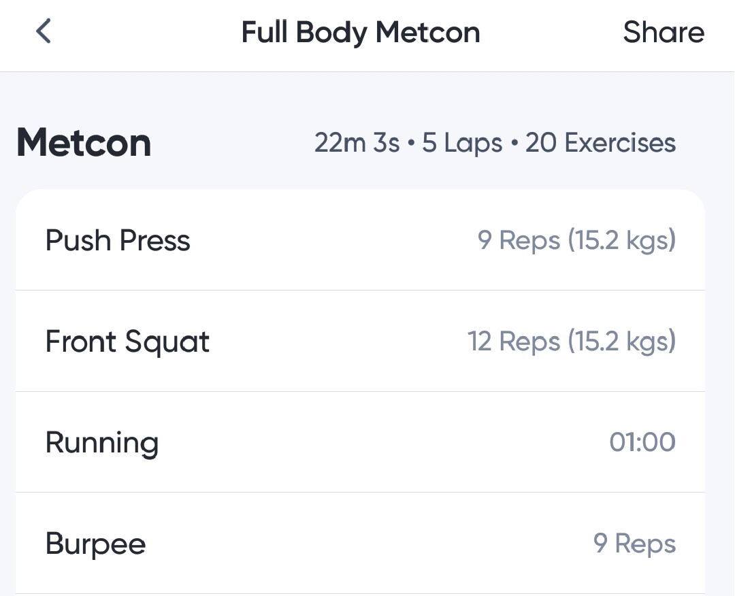
Task: Select the Front Squat name text
Action: 127,342
